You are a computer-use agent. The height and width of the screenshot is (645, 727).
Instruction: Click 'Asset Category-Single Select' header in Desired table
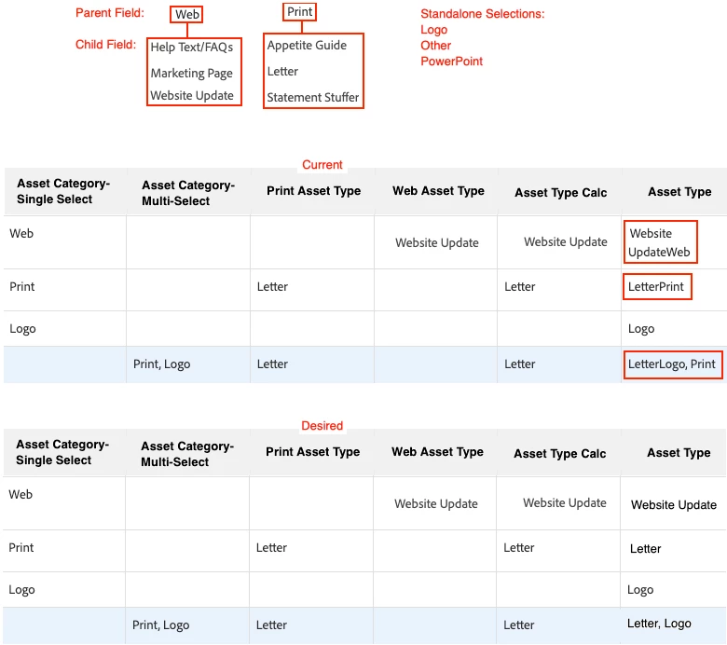click(62, 452)
